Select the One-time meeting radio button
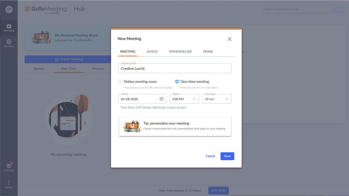349x196 pixels. 177,81
